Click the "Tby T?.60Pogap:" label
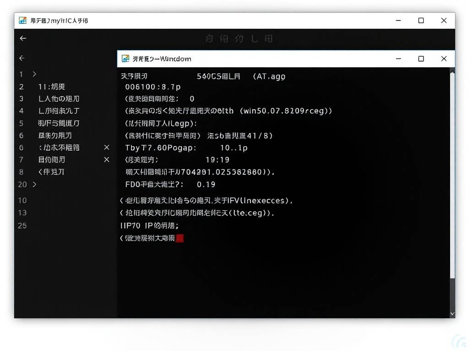Screen dimensions: 469x351 tap(161, 148)
